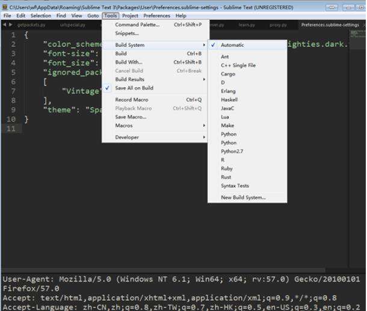Select Rust build system
The height and width of the screenshot is (311, 367).
pos(247,177)
